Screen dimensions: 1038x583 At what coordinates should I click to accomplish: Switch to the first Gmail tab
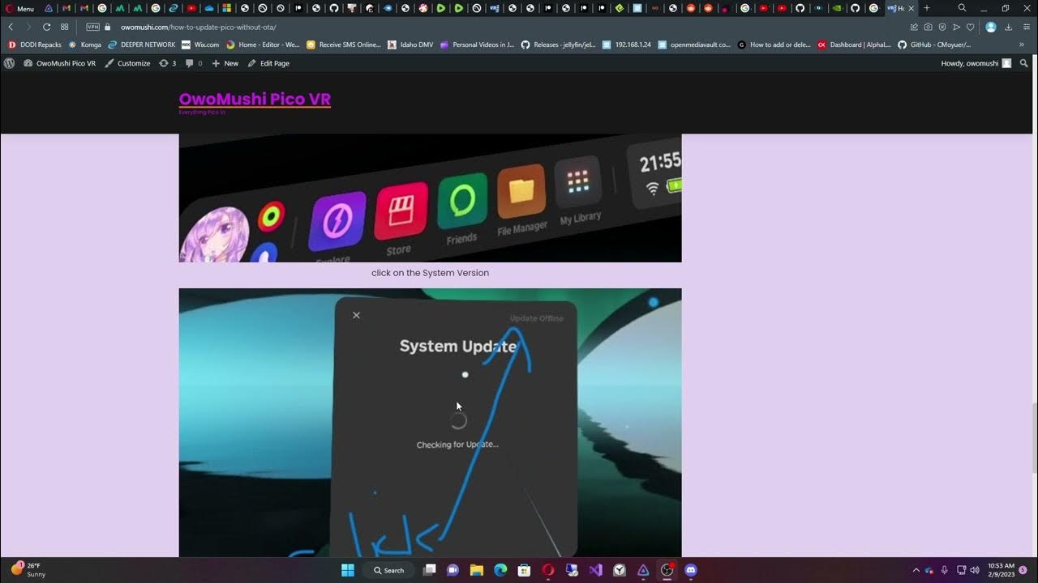click(66, 8)
